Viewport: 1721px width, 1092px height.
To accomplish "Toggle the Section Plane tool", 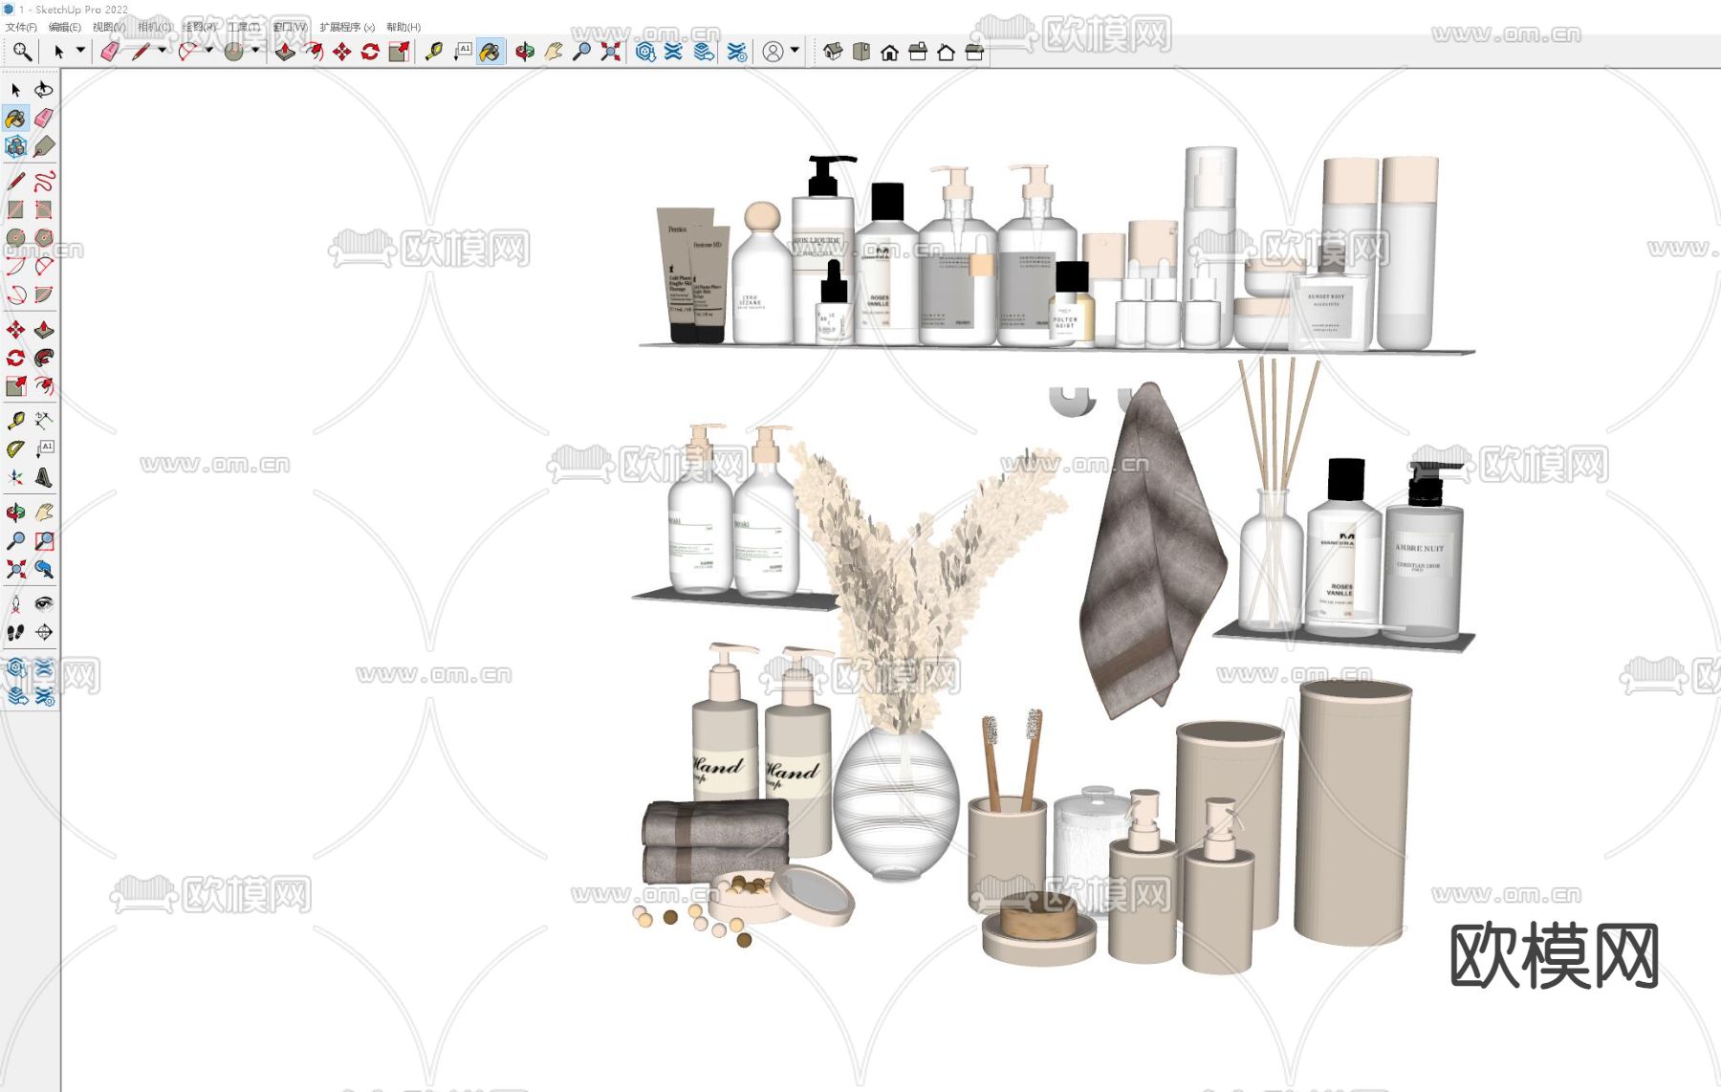I will tap(44, 632).
